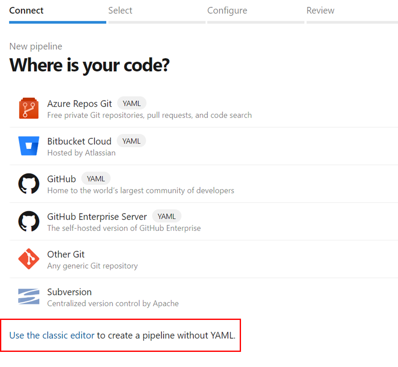Viewport: 398px width, 367px height.
Task: Click the 'Where is your code?' heading
Action: click(x=89, y=65)
